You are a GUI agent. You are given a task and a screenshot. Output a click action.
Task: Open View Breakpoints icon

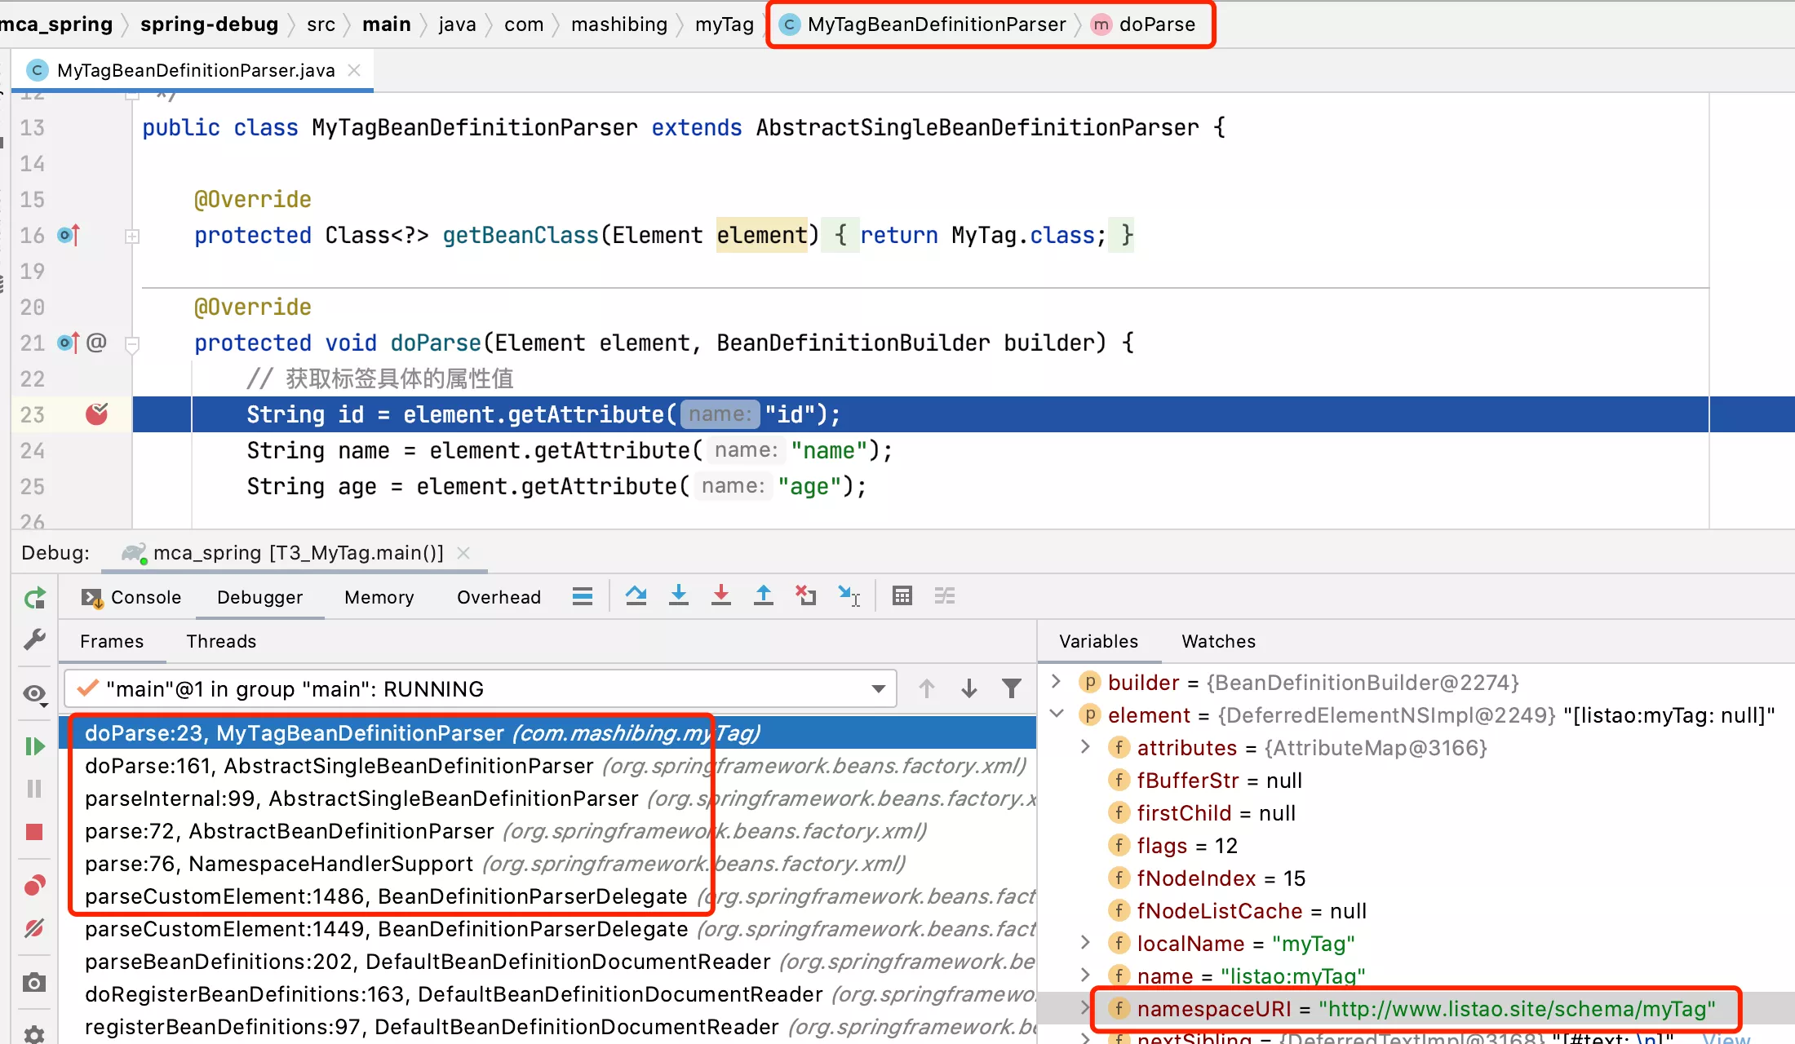[x=34, y=885]
